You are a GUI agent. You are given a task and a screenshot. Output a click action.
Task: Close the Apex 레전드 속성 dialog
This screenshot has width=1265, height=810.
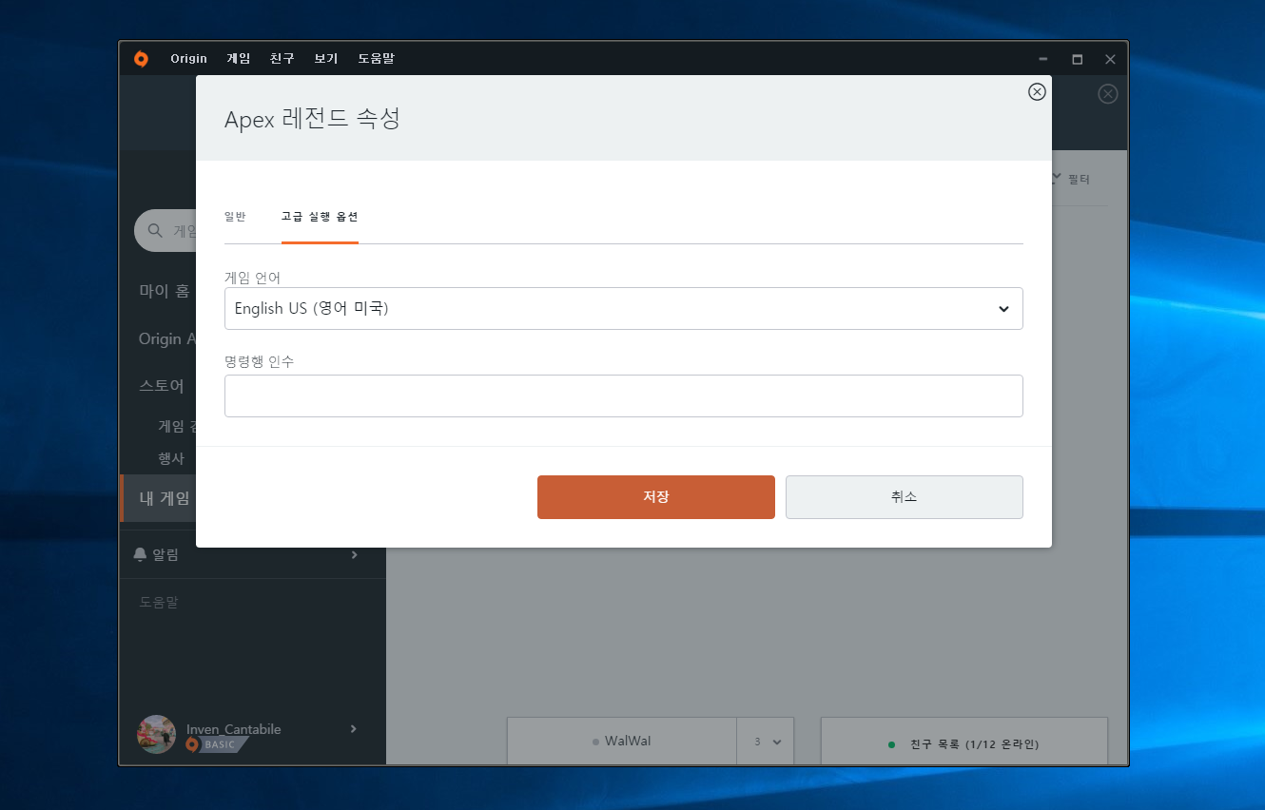click(x=1037, y=91)
